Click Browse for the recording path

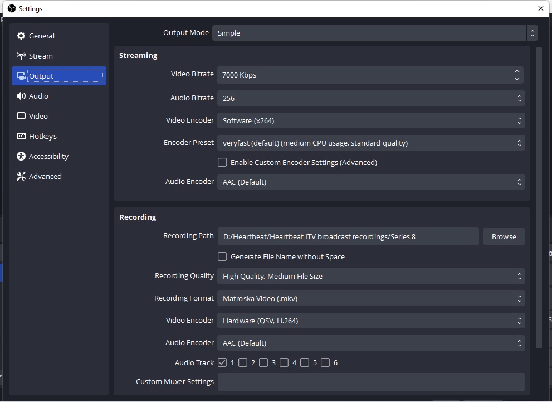(x=504, y=237)
